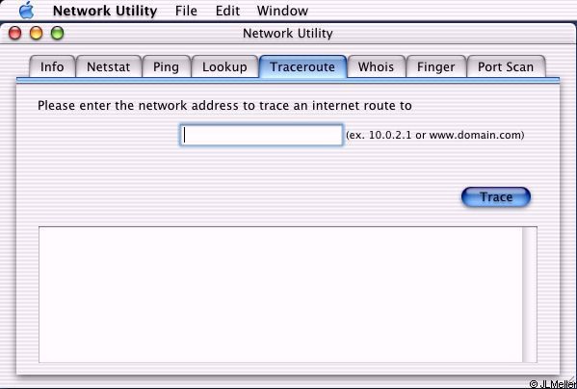Image resolution: width=577 pixels, height=389 pixels.
Task: Open the Window menu
Action: [x=282, y=11]
